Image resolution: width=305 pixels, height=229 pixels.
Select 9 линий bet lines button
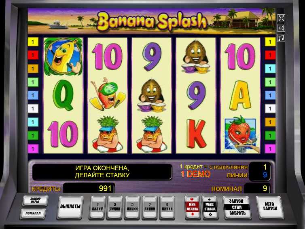click(x=167, y=208)
